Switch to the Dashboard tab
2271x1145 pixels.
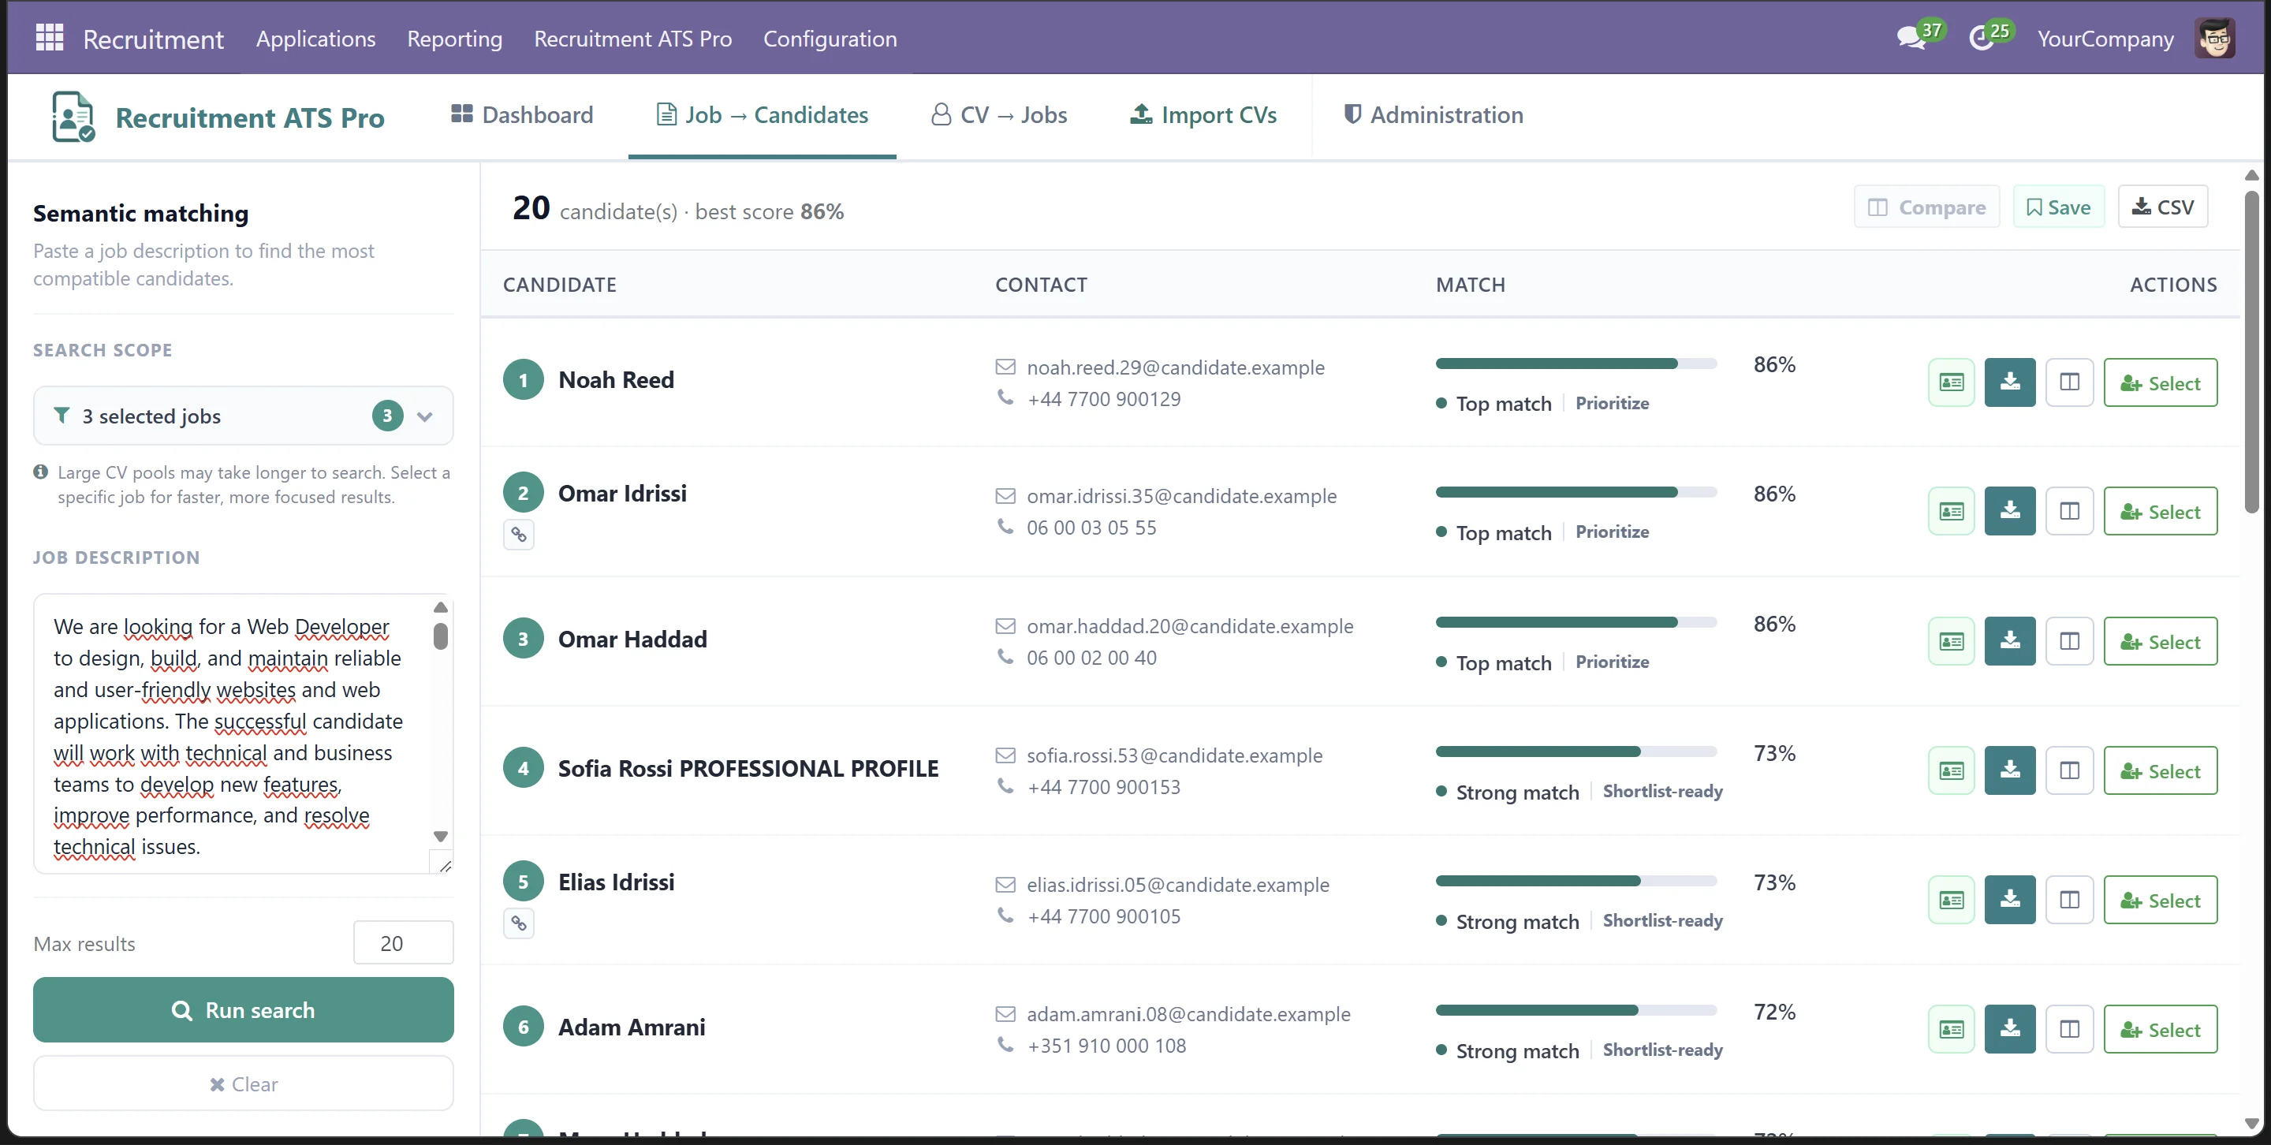point(522,114)
